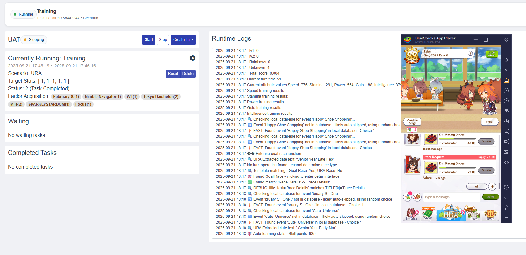Image resolution: width=526 pixels, height=255 pixels.
Task: Click the 'SPARKLYSTARDOM(1)' factor chip
Action: (x=49, y=104)
